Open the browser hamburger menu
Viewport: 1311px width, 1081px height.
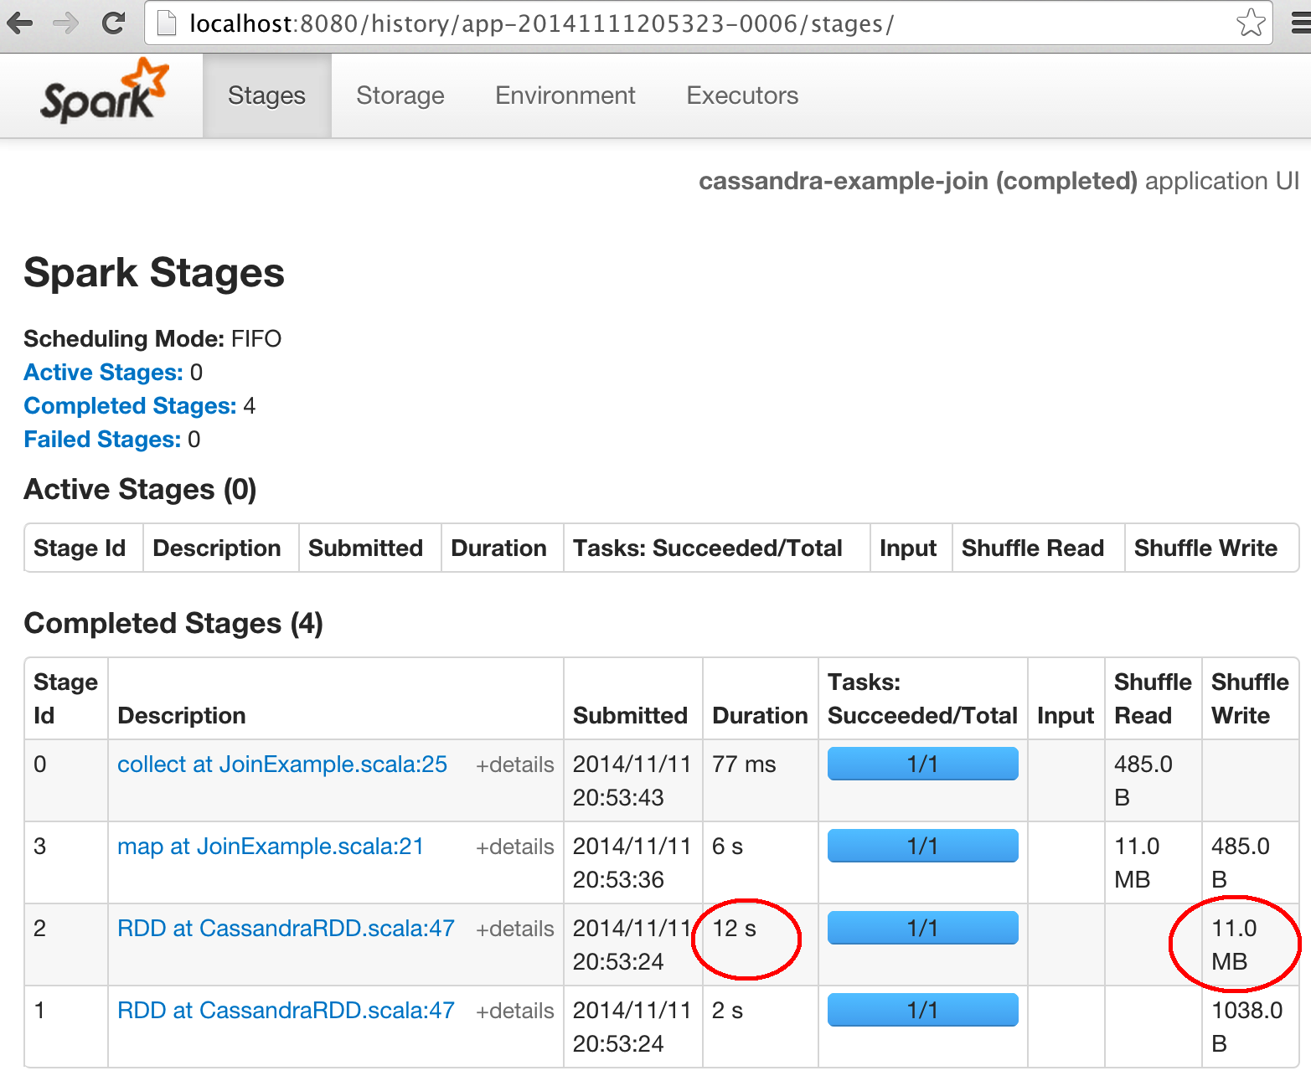(x=1301, y=23)
